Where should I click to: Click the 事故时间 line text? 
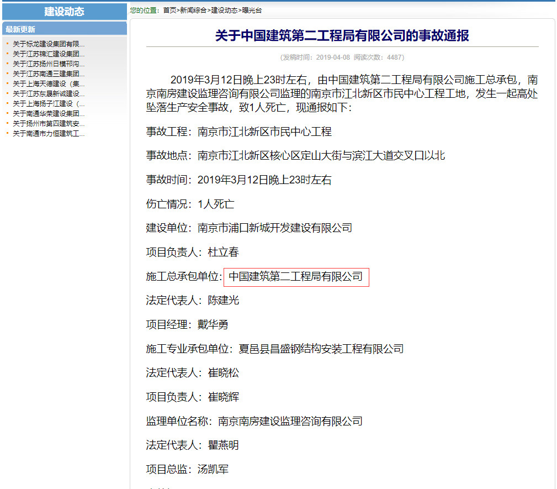coord(238,180)
